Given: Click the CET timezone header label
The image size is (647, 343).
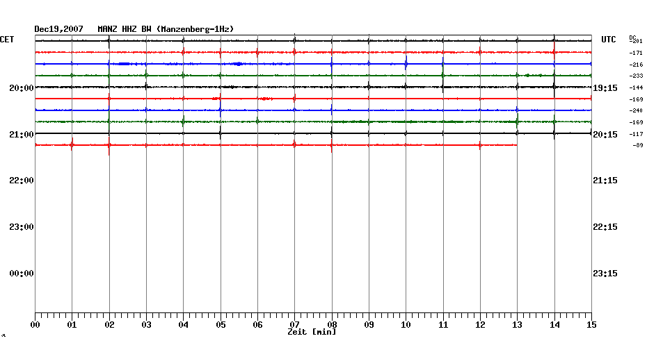Looking at the screenshot, I should tap(7, 40).
